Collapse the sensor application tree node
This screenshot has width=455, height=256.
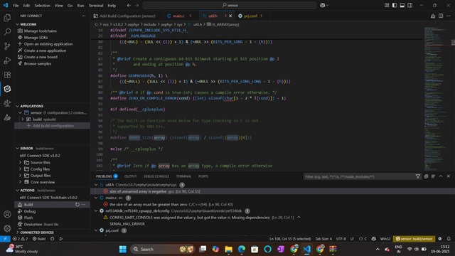click(20, 112)
